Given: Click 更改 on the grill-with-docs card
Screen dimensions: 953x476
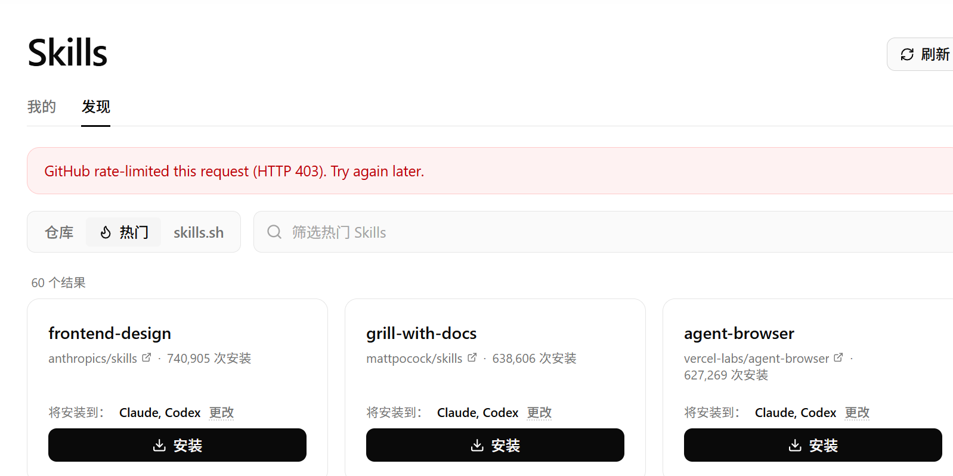Looking at the screenshot, I should pyautogui.click(x=539, y=413).
